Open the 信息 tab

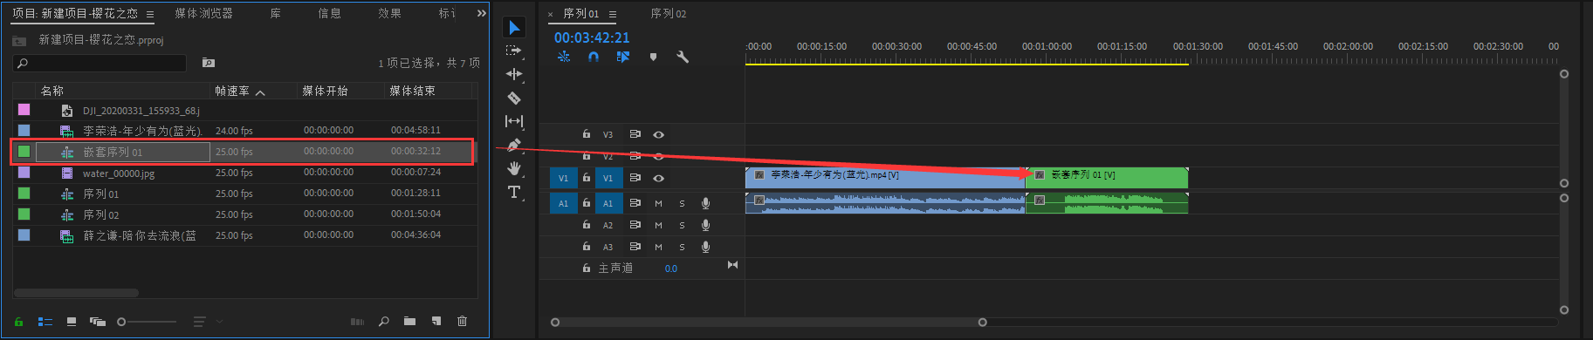[x=329, y=14]
